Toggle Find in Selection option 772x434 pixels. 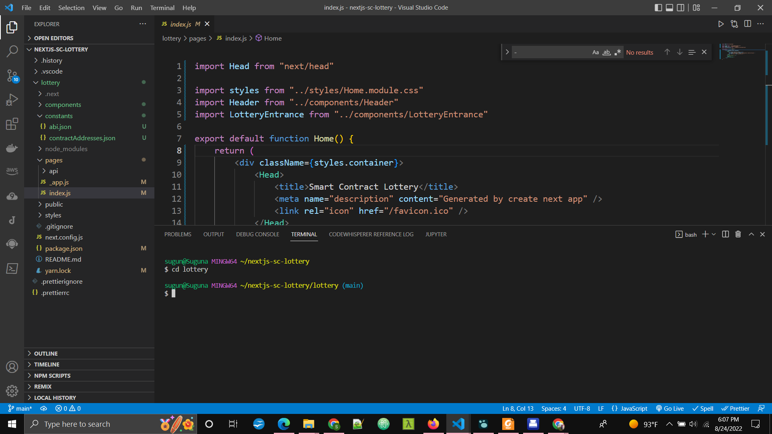[x=692, y=52]
